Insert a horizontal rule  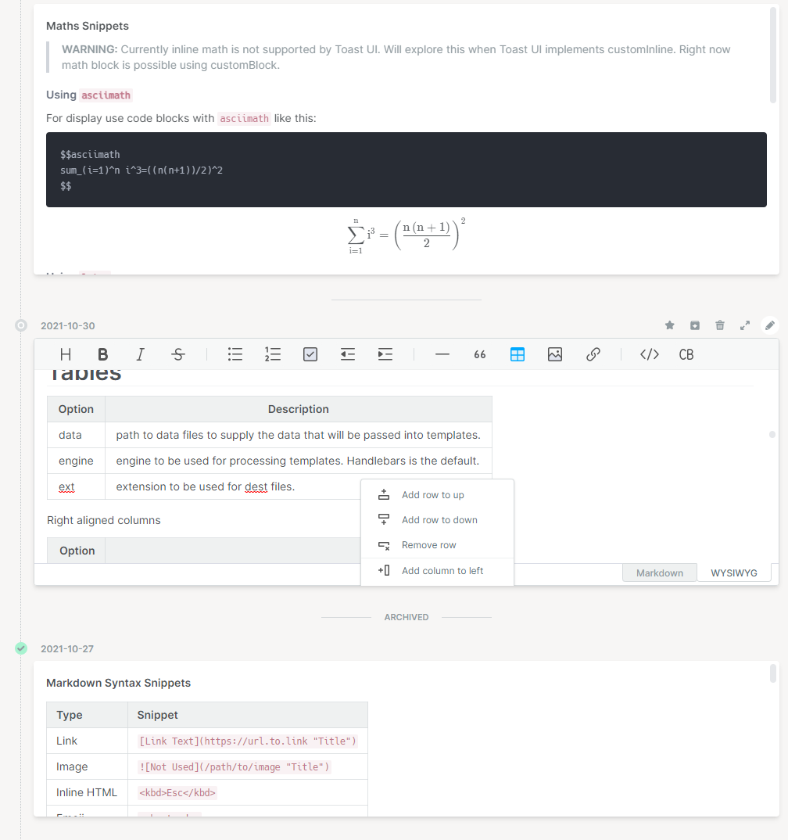442,354
